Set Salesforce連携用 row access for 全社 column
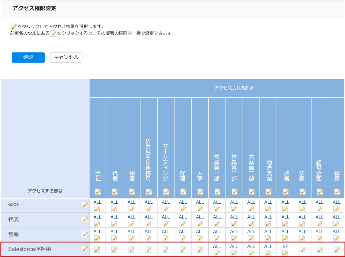345x257 pixels. point(97,250)
